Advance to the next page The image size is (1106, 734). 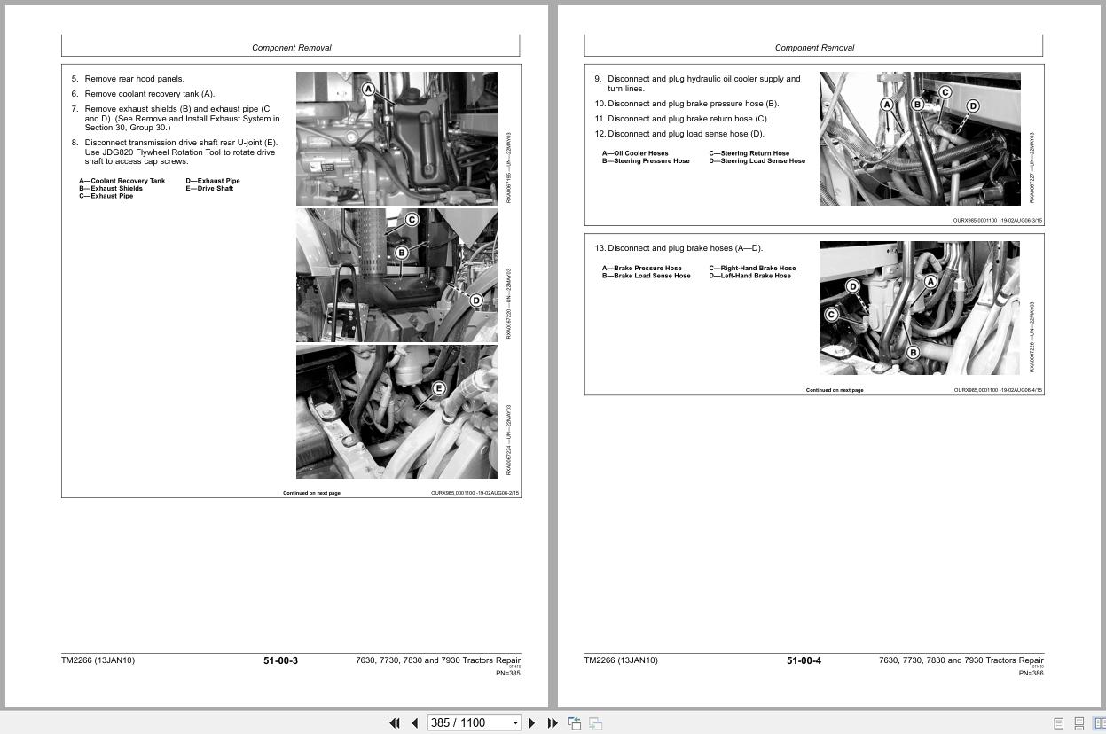pos(531,722)
